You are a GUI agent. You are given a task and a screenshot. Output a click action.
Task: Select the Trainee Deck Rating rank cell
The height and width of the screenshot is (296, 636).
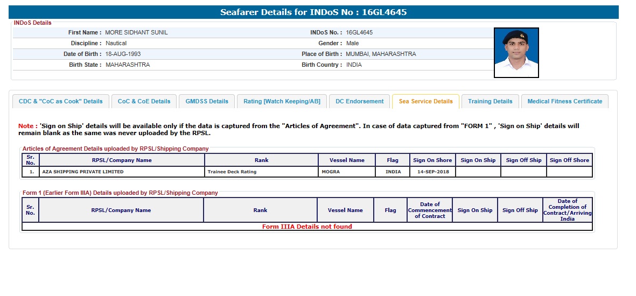[x=262, y=172]
